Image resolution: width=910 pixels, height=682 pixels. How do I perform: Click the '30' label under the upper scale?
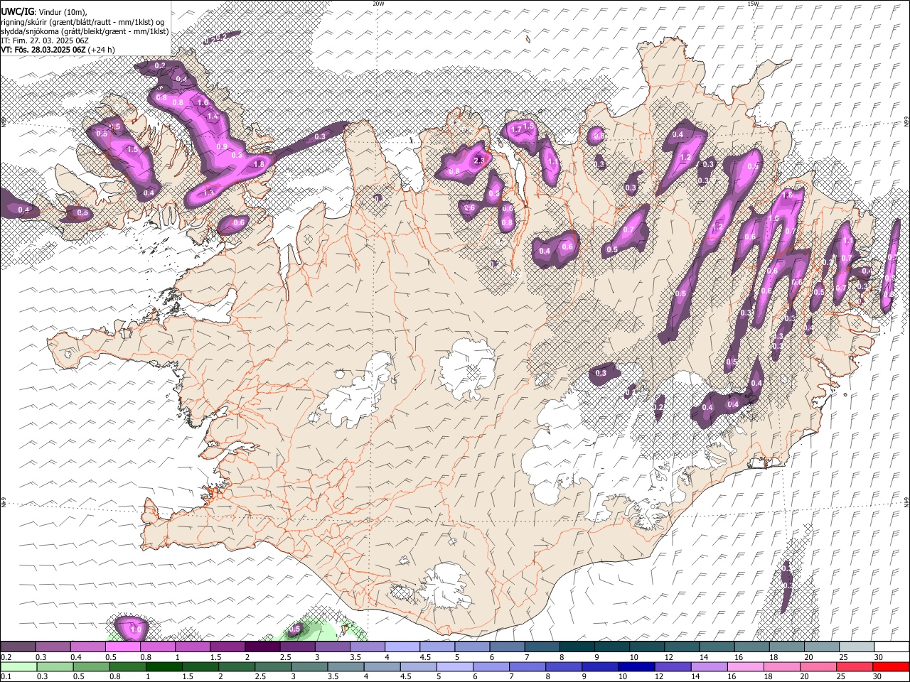pyautogui.click(x=879, y=657)
